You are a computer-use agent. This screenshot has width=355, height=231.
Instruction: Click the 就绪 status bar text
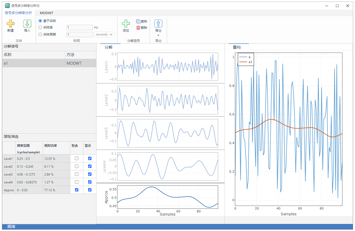pos(11,227)
